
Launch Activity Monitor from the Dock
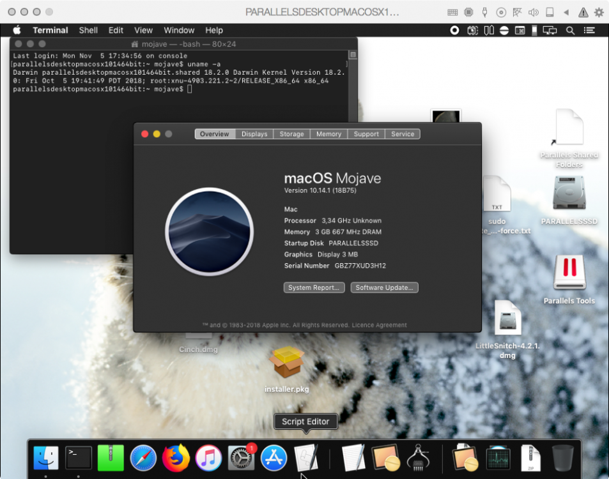coord(498,458)
